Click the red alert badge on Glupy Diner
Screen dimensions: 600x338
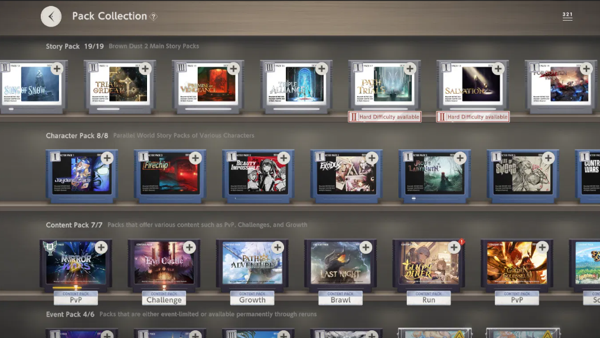(x=461, y=242)
